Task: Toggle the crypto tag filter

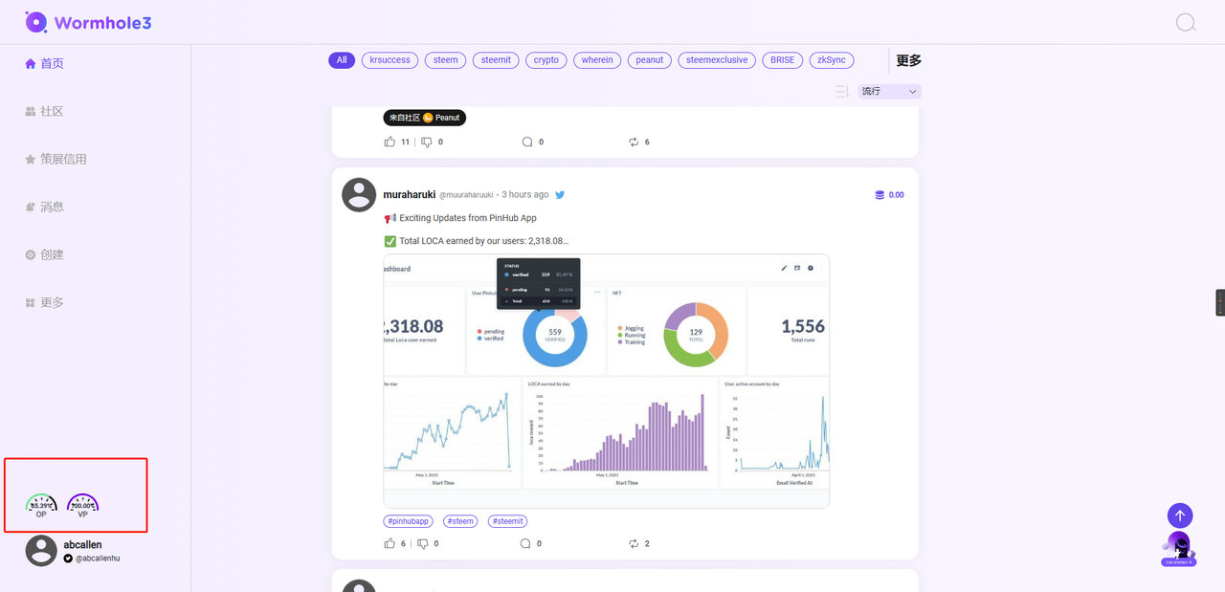Action: (546, 60)
